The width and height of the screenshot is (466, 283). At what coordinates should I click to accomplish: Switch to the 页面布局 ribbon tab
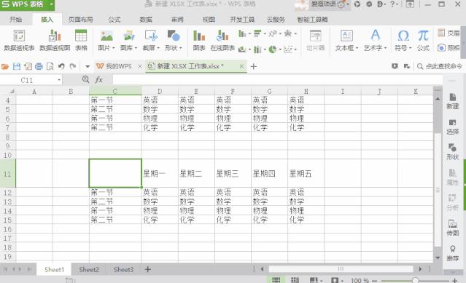80,20
